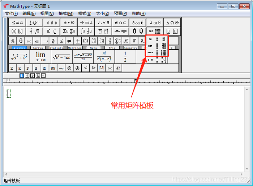Switch to the Derivs tab
253x186 pixels.
point(38,48)
